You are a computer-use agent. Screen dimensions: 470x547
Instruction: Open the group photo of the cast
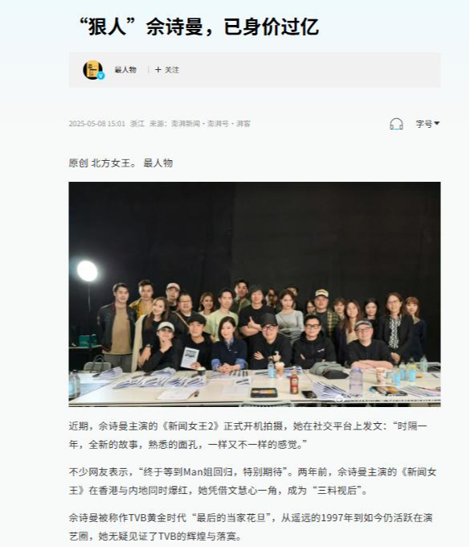pos(255,294)
